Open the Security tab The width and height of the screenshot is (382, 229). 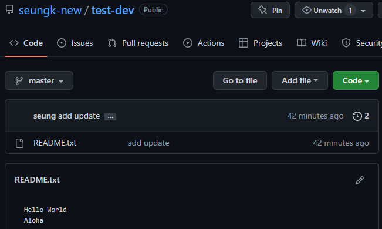click(x=361, y=43)
